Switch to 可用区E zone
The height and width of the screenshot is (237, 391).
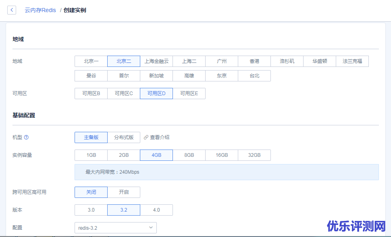point(189,94)
